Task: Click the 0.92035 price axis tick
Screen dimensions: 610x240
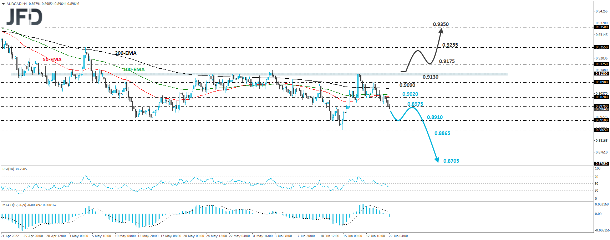Action: pyautogui.click(x=601, y=58)
